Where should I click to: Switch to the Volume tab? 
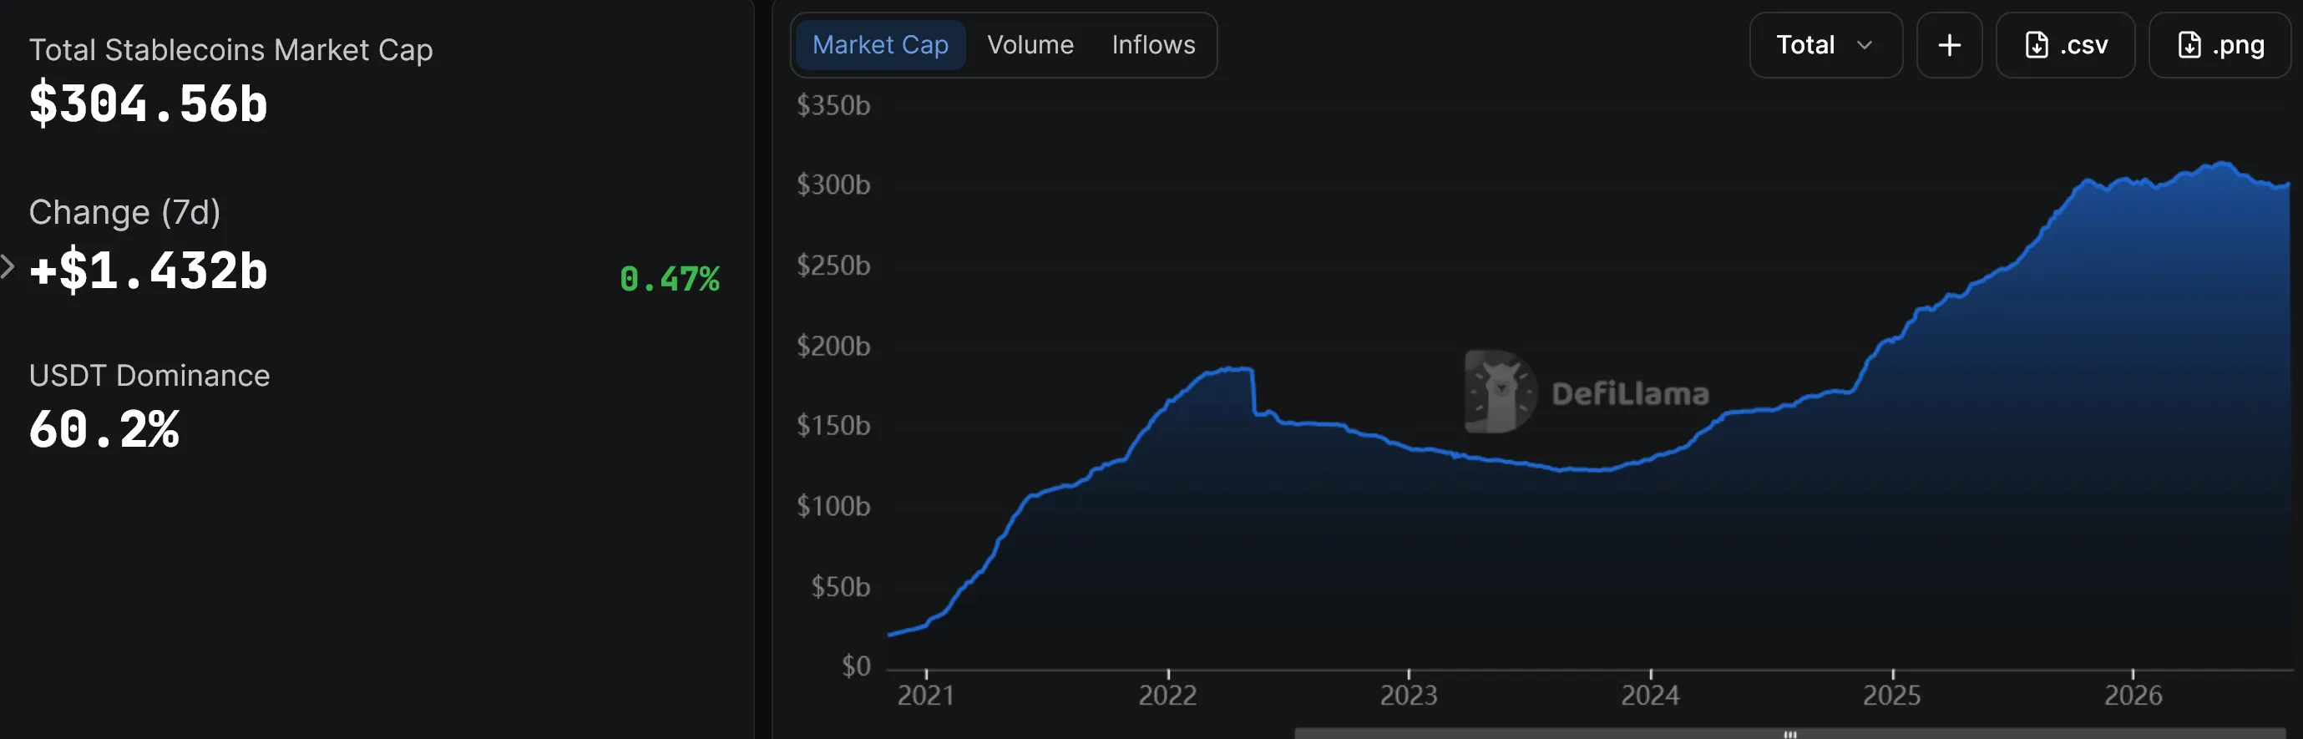[1030, 45]
